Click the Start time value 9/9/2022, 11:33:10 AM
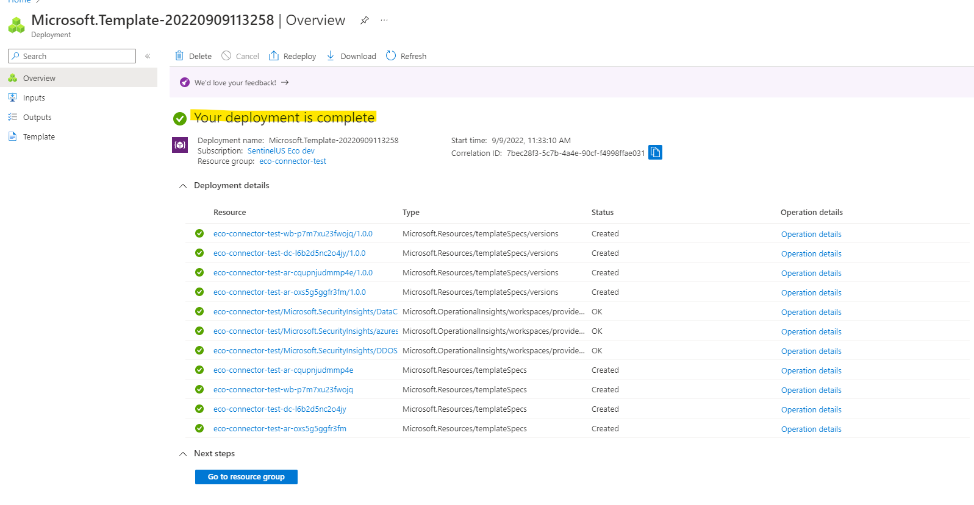The width and height of the screenshot is (974, 505). click(x=531, y=141)
